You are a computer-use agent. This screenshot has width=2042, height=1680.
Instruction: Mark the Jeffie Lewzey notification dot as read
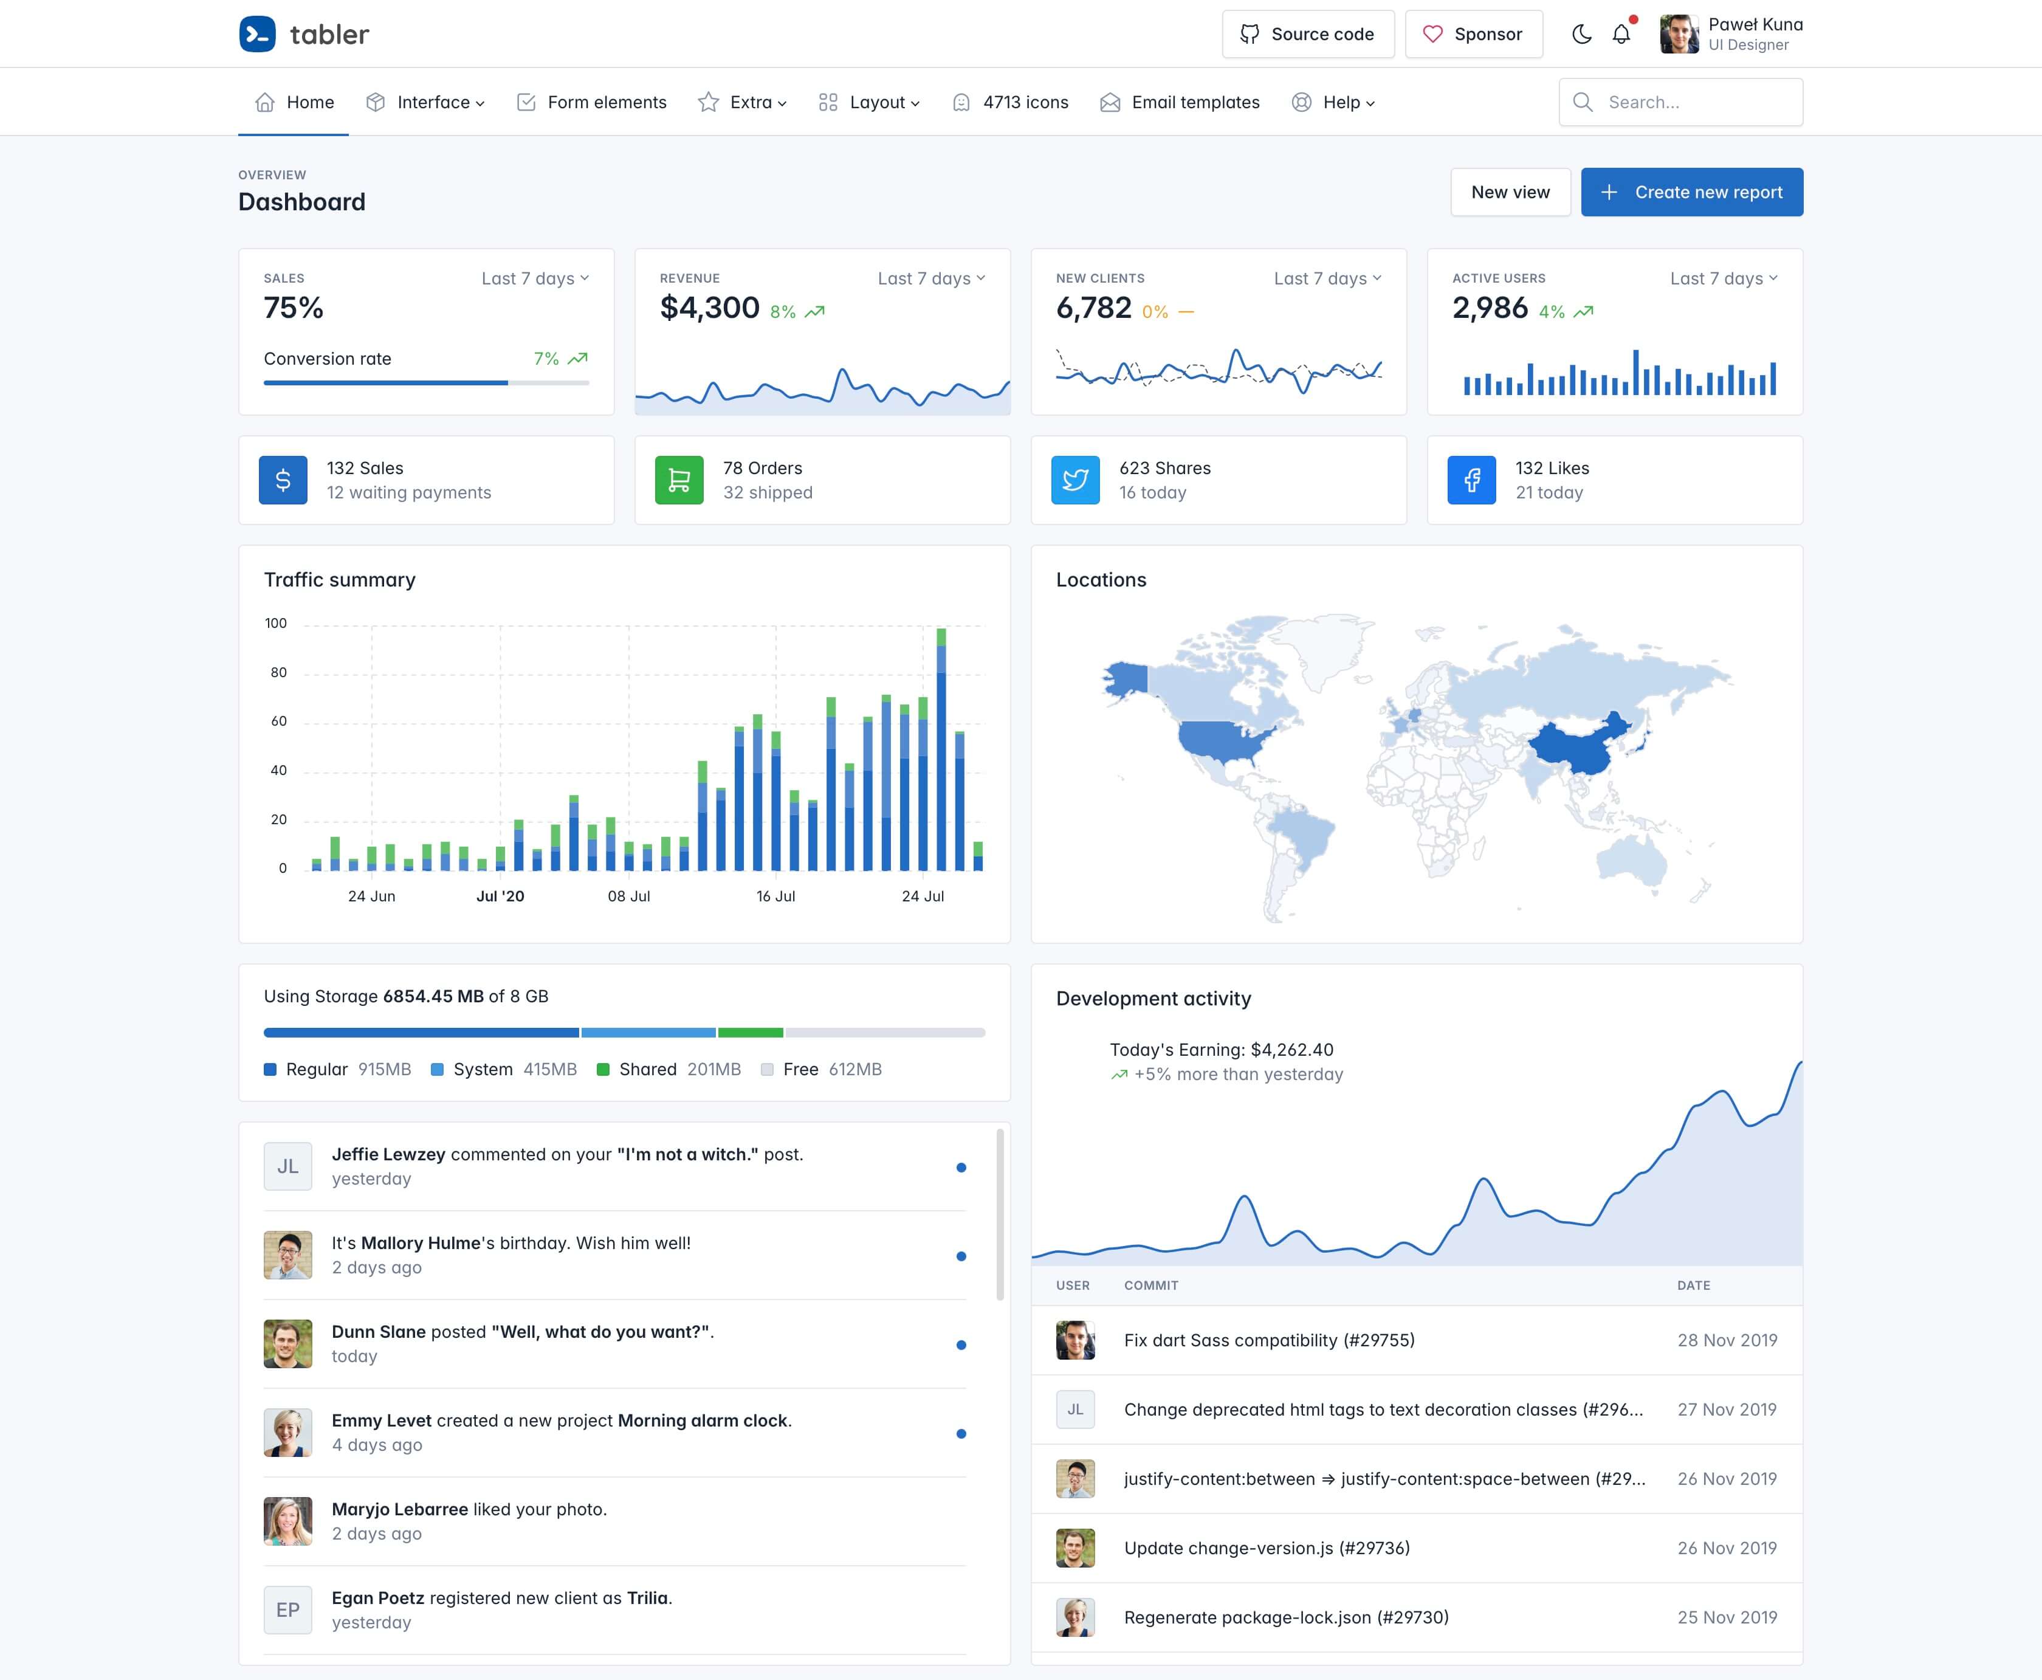click(961, 1167)
